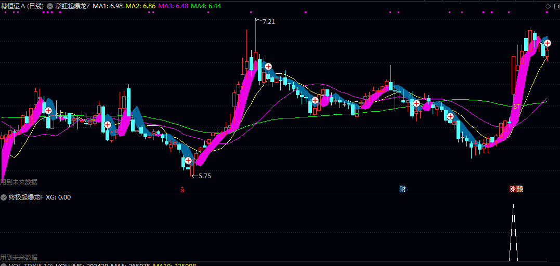This screenshot has height=266, width=560.
Task: Click the 7.21 high price label
Action: (x=269, y=22)
